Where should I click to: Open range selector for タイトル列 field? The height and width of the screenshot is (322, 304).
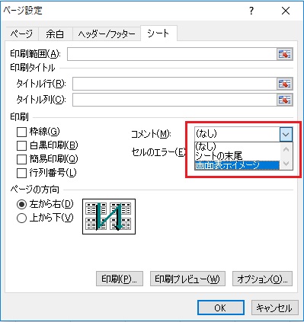(x=284, y=100)
